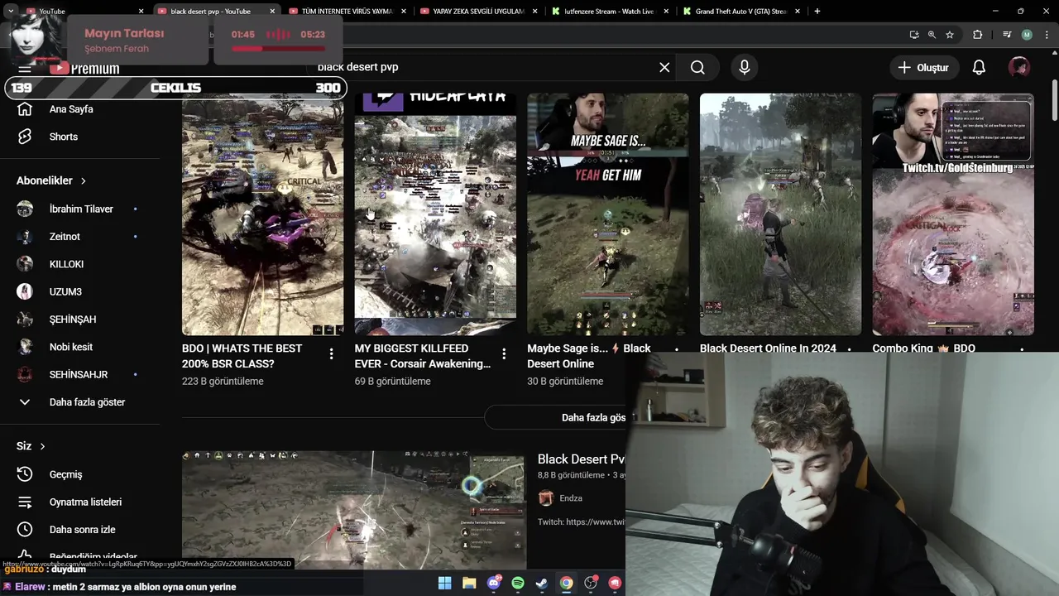
Task: Expand the Abonelikler section chevron
Action: (83, 180)
